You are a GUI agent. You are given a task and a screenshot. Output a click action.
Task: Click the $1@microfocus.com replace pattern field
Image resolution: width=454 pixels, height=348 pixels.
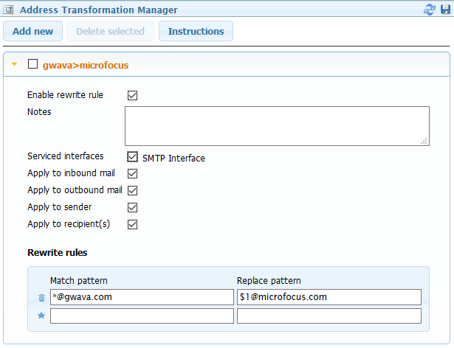tap(329, 297)
